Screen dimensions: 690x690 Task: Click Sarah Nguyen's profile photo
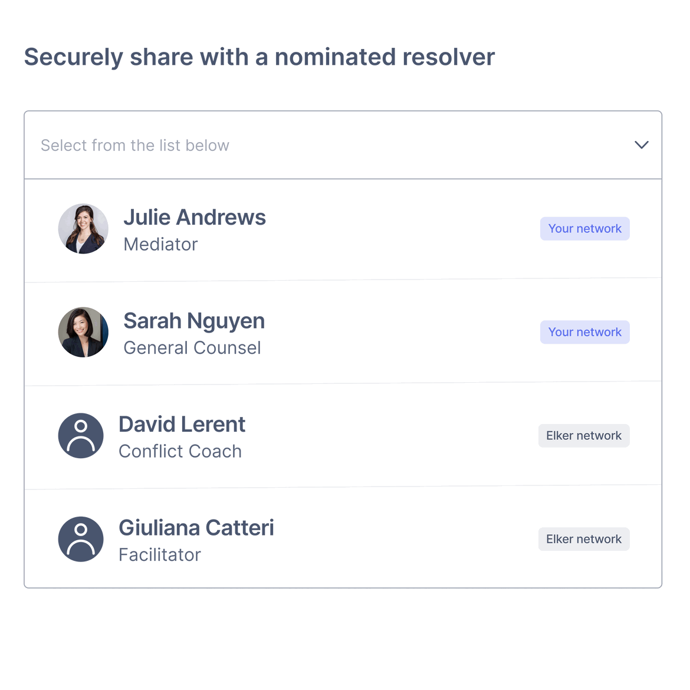click(83, 332)
